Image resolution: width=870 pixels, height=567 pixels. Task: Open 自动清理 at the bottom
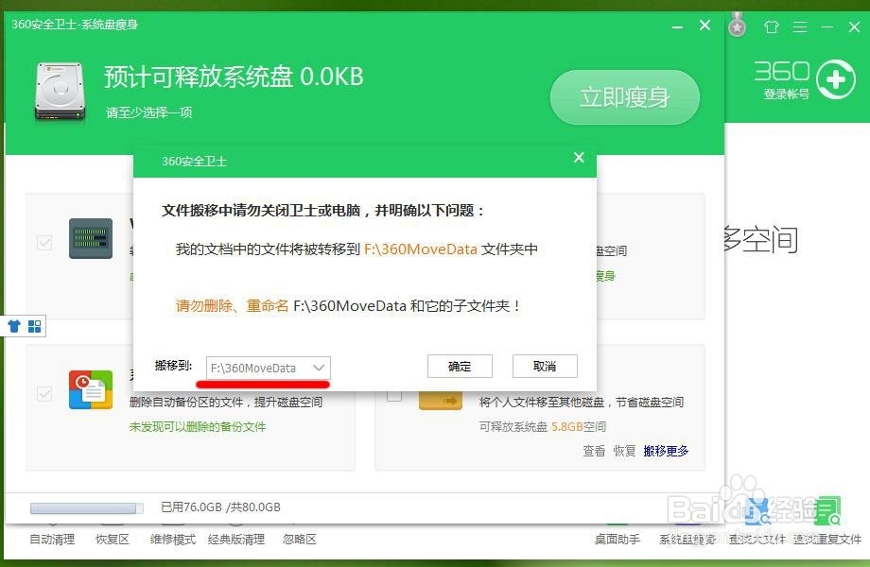coord(52,540)
